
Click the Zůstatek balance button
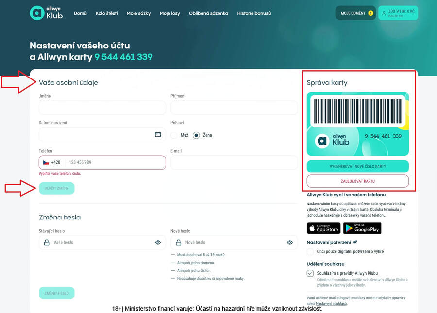(x=398, y=13)
